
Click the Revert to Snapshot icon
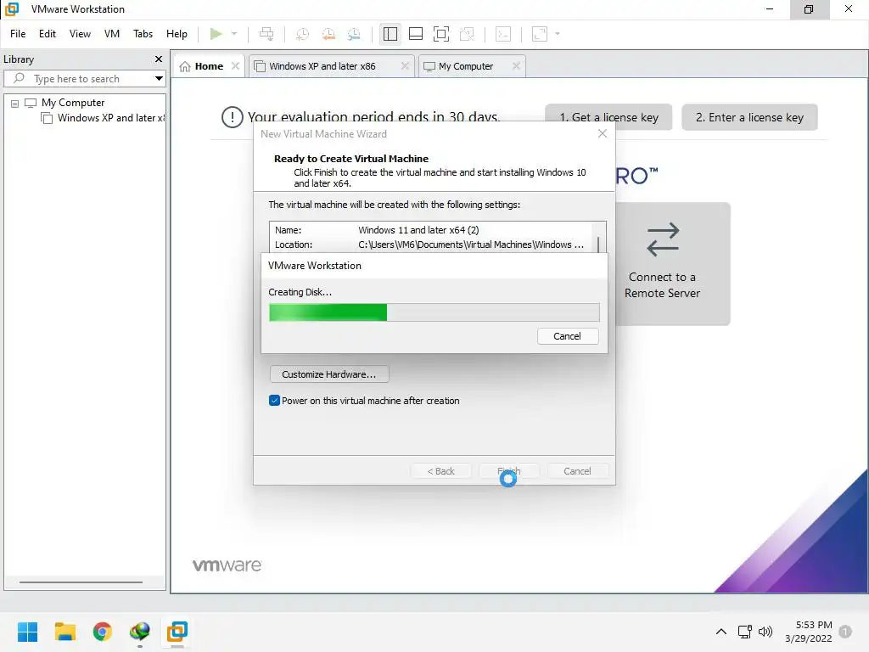(x=328, y=34)
